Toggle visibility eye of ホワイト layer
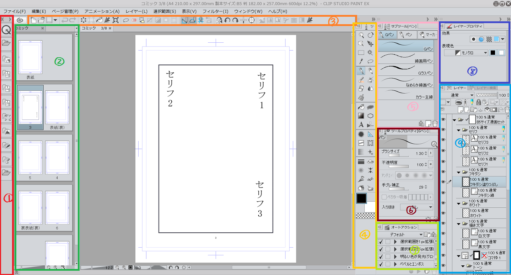511x275 pixels. click(x=443, y=213)
